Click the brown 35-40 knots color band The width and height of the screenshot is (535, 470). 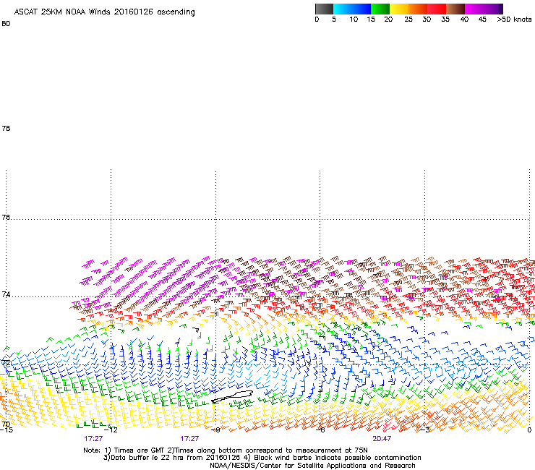pyautogui.click(x=455, y=9)
